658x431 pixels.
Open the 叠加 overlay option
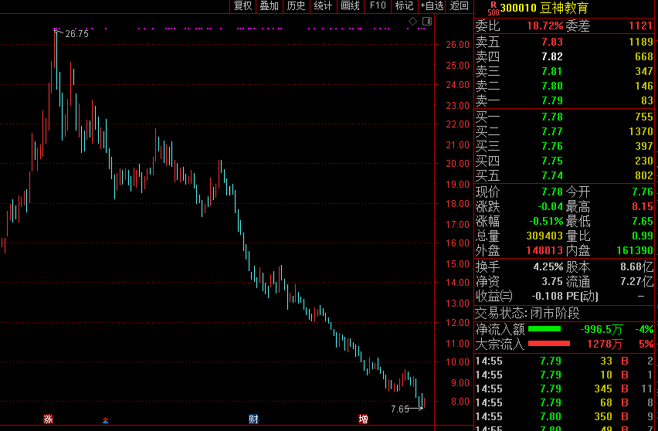[x=269, y=6]
